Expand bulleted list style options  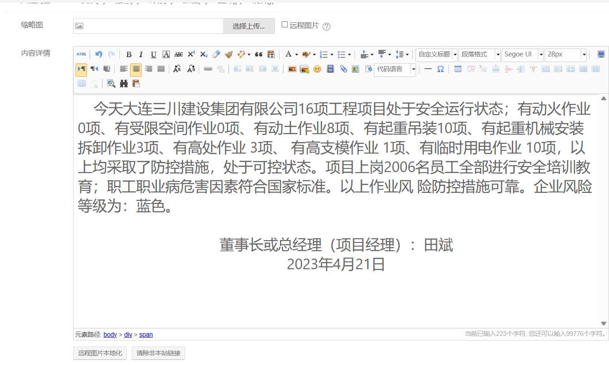click(349, 55)
